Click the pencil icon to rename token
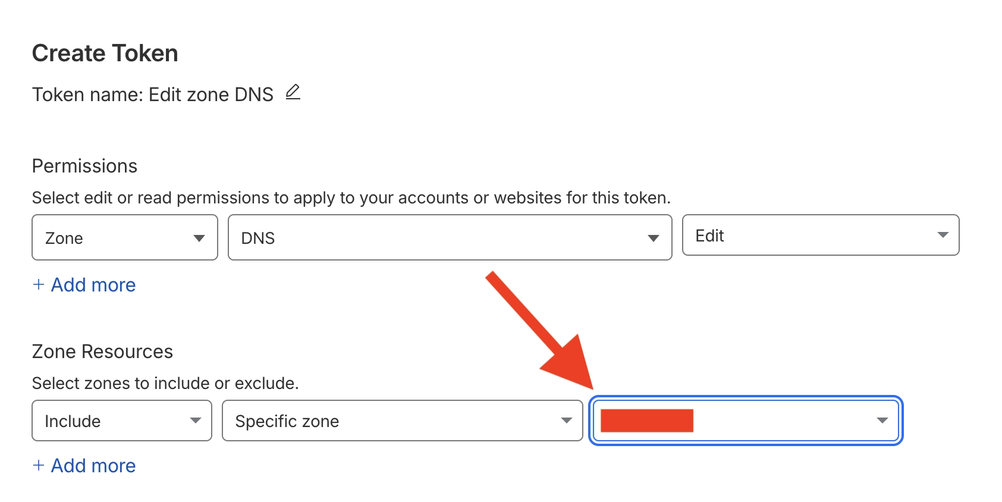Image resolution: width=1002 pixels, height=502 pixels. (x=293, y=93)
